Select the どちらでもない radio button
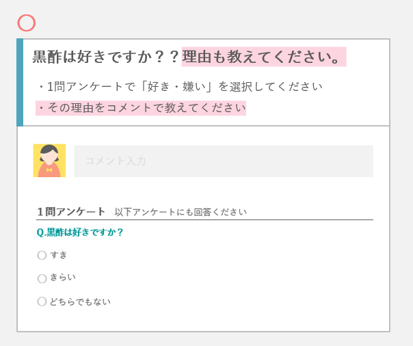413x346 pixels. 42,302
